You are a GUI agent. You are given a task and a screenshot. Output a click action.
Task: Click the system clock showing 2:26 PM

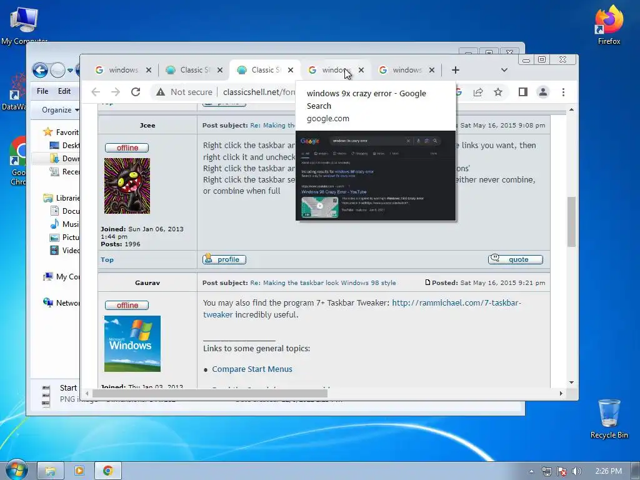click(608, 471)
